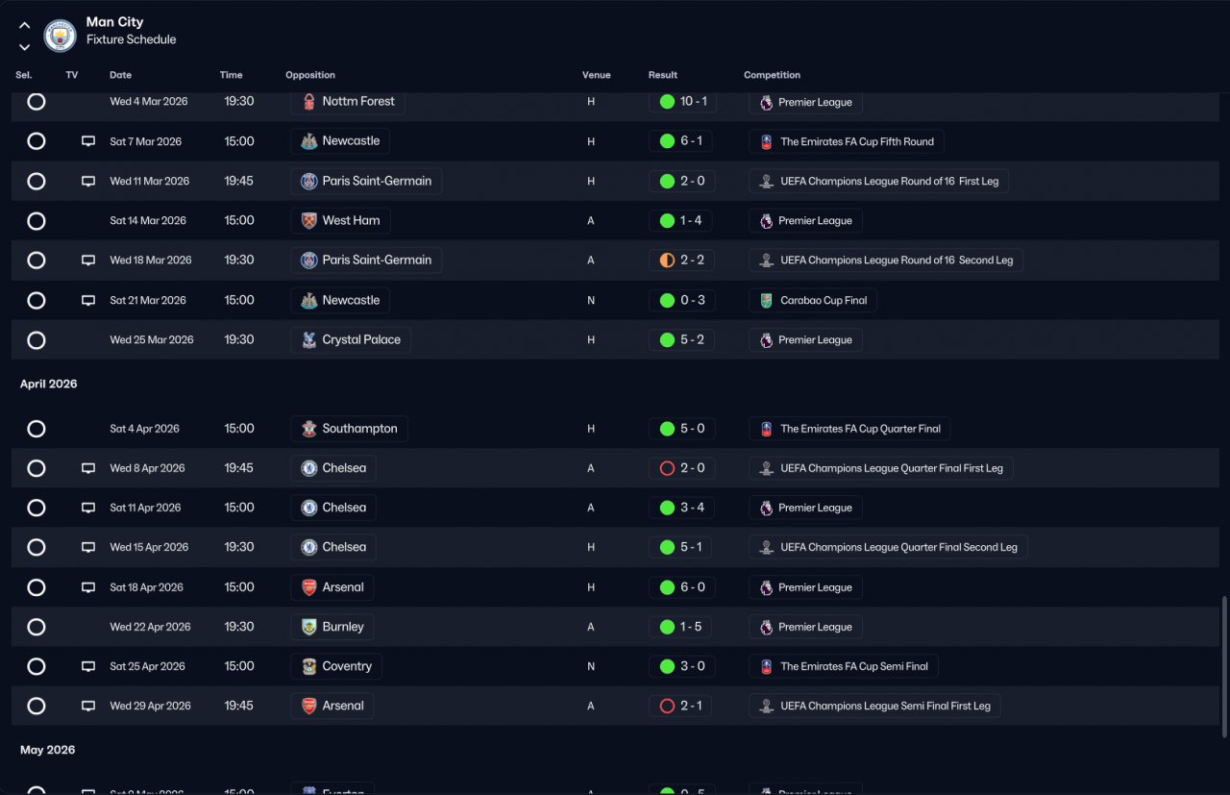The image size is (1230, 795).
Task: Click the vertical scrollbar thumb
Action: [x=1223, y=665]
